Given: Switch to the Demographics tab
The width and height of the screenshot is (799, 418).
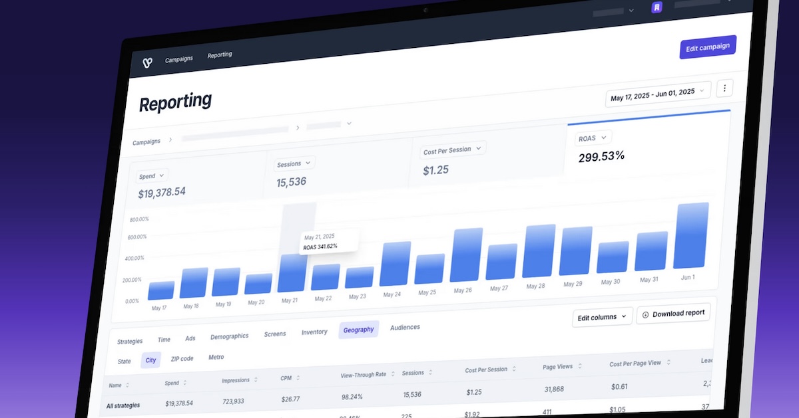Looking at the screenshot, I should tap(230, 336).
